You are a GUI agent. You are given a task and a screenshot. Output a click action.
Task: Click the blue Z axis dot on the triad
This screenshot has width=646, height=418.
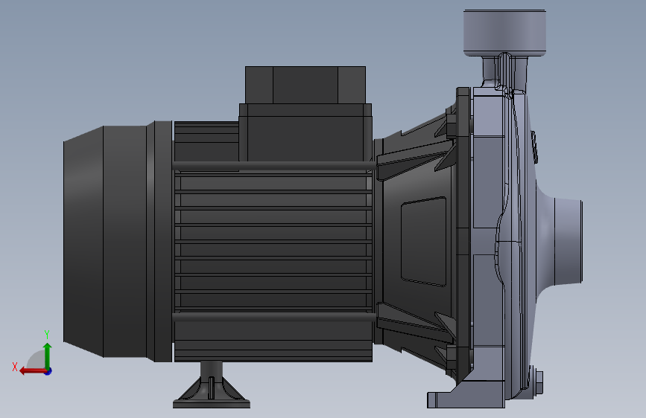point(48,371)
